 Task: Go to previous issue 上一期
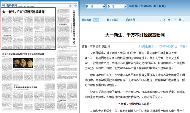(x=167, y=20)
